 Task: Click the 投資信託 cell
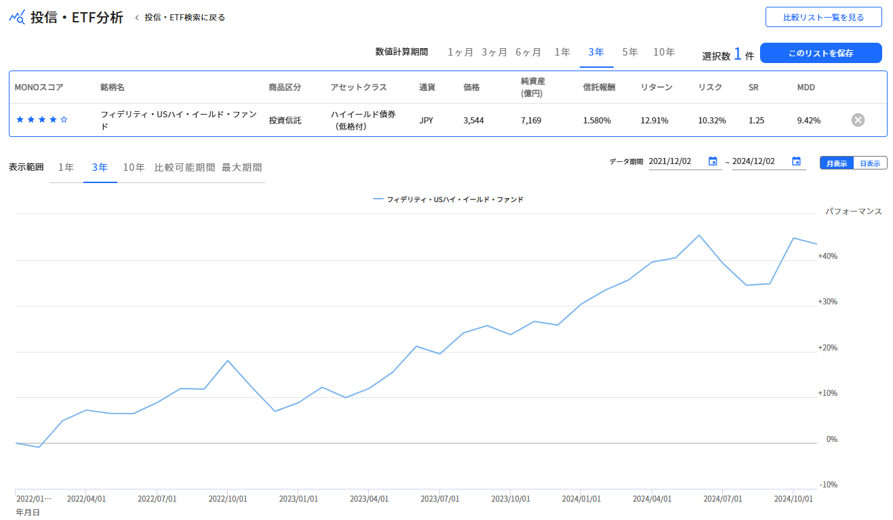tap(285, 121)
